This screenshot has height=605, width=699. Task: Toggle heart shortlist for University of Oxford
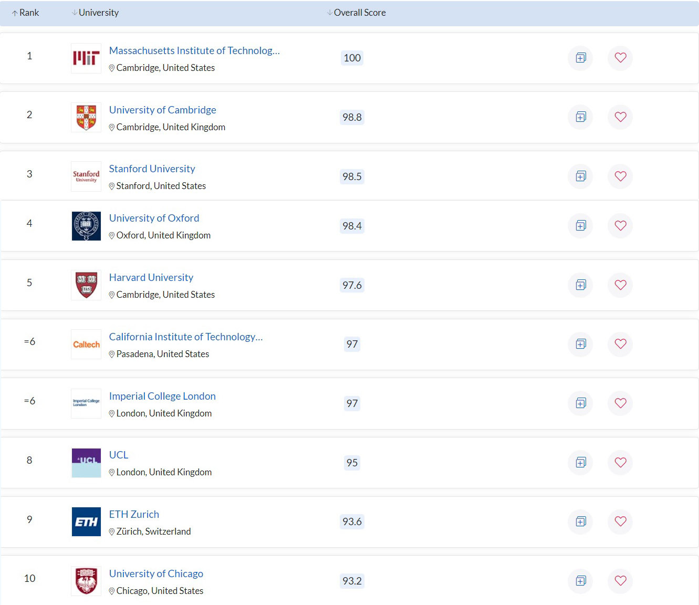pos(620,225)
